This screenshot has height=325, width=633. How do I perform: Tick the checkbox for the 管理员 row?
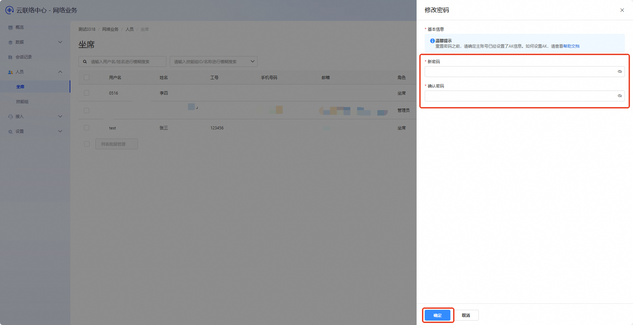(87, 110)
